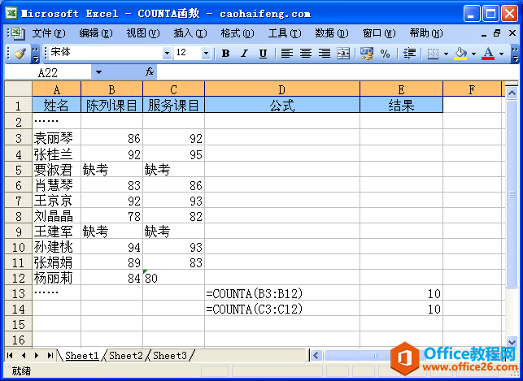Click horizontal scrollbar left arrow

pos(316,356)
